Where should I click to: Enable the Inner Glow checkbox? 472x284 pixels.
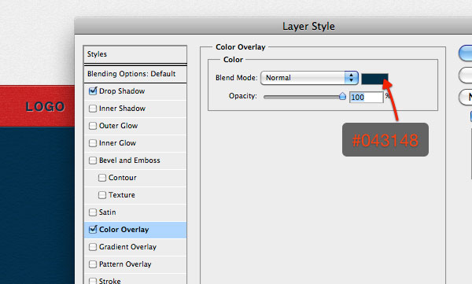coord(93,143)
